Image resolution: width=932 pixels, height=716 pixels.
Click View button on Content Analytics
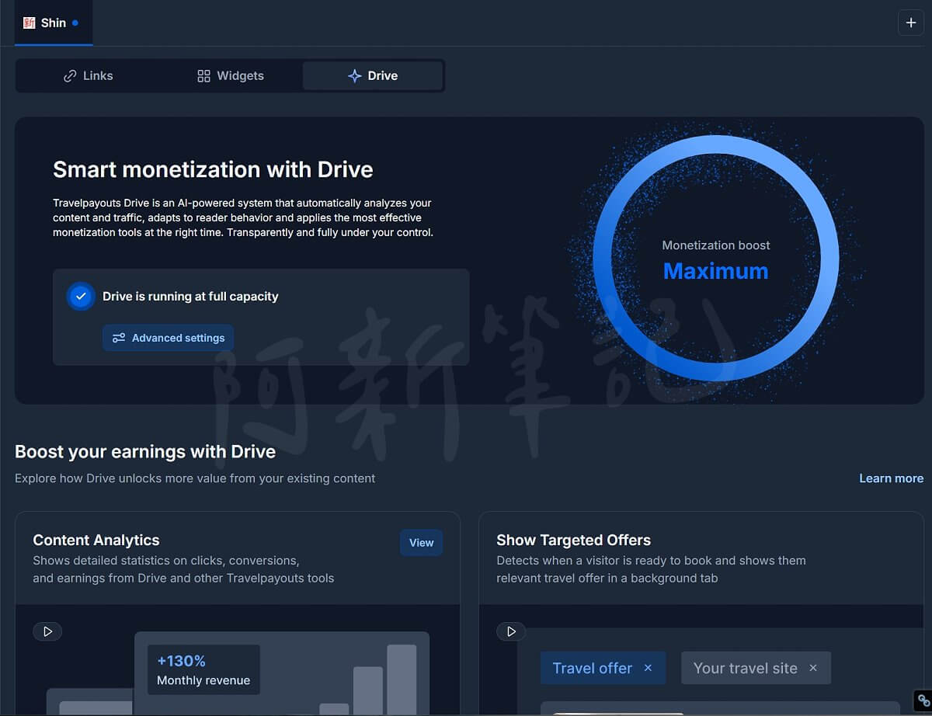coord(421,543)
